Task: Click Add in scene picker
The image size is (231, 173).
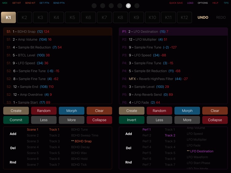Action: [13, 134]
